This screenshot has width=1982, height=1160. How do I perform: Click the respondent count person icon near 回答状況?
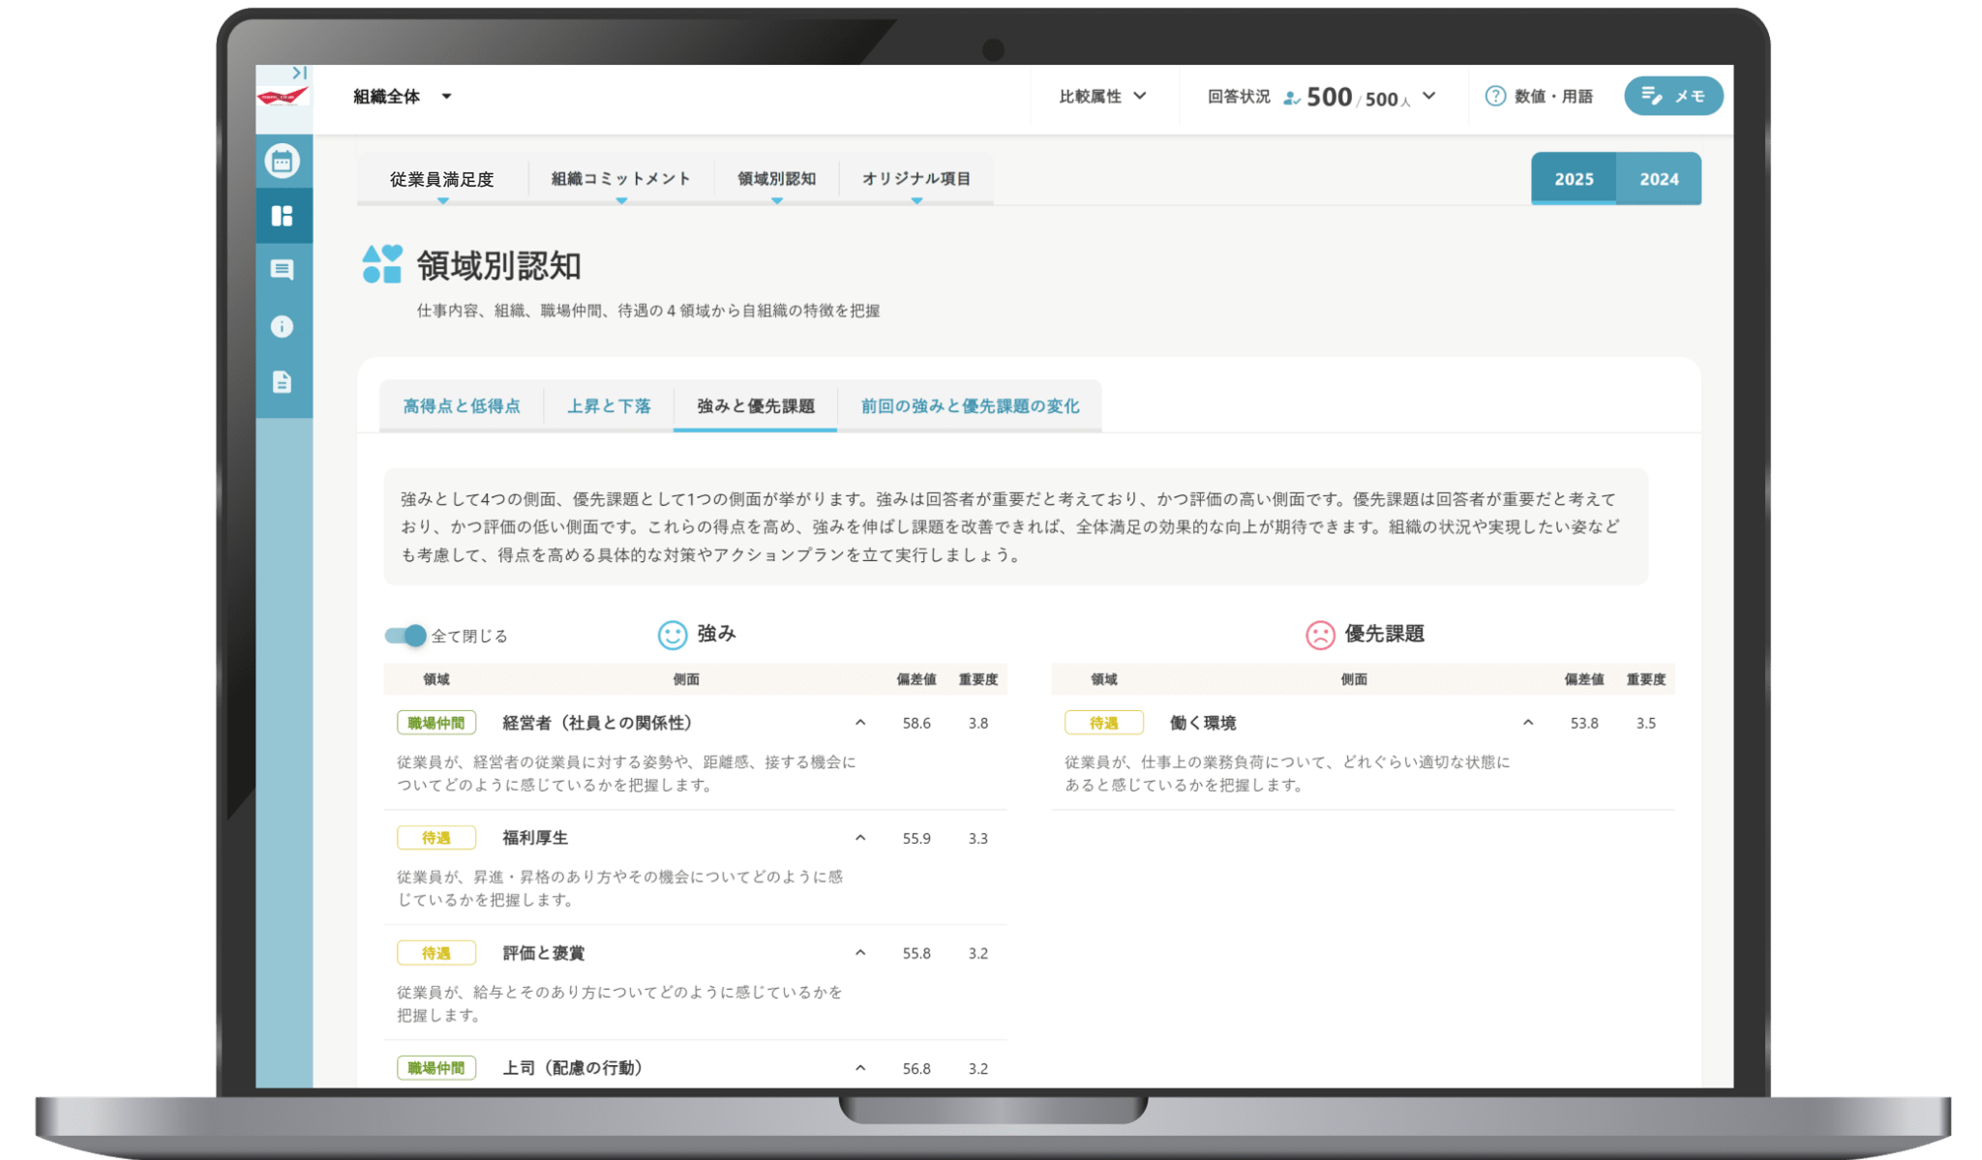click(1291, 98)
